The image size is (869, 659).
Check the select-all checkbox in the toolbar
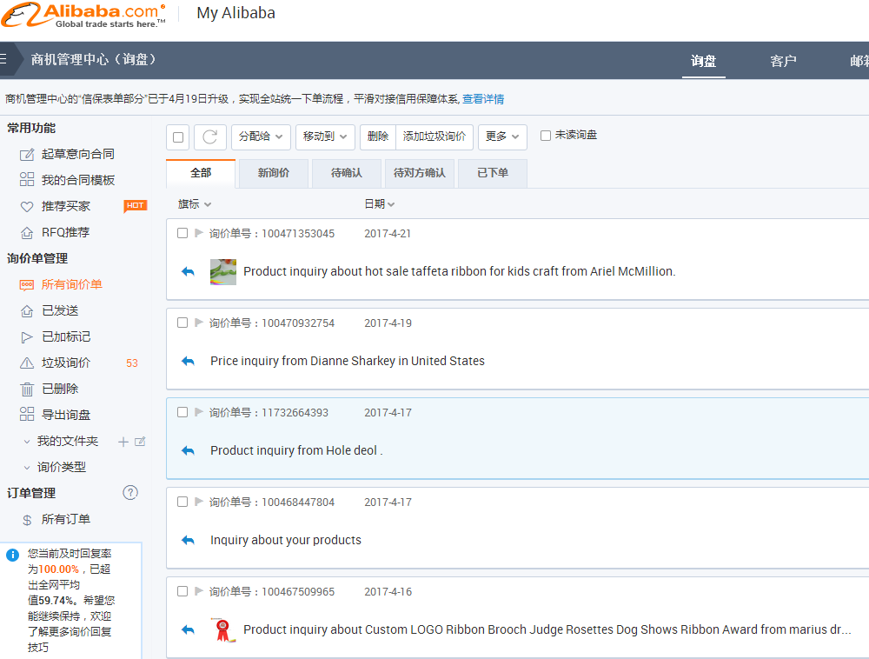tap(178, 136)
